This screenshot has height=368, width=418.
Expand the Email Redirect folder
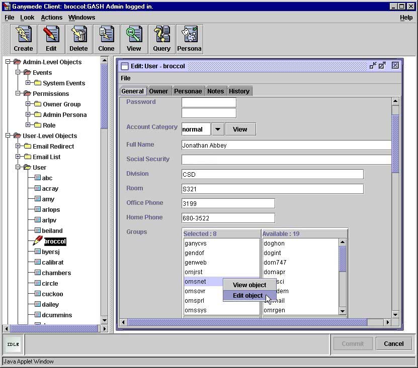pos(18,147)
